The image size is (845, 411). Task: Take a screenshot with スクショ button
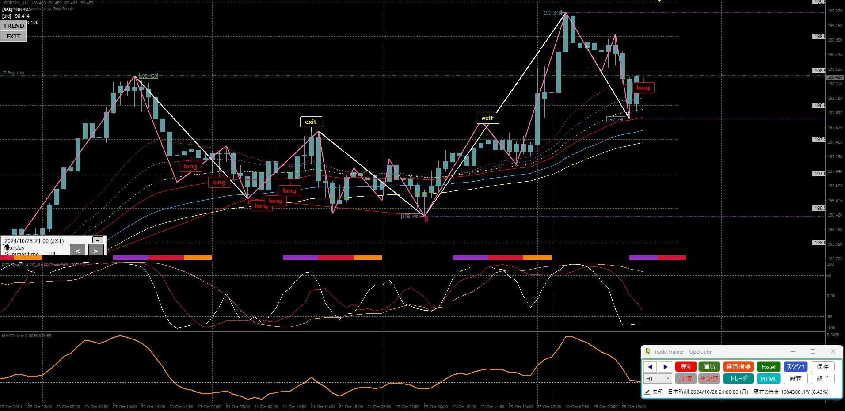796,367
